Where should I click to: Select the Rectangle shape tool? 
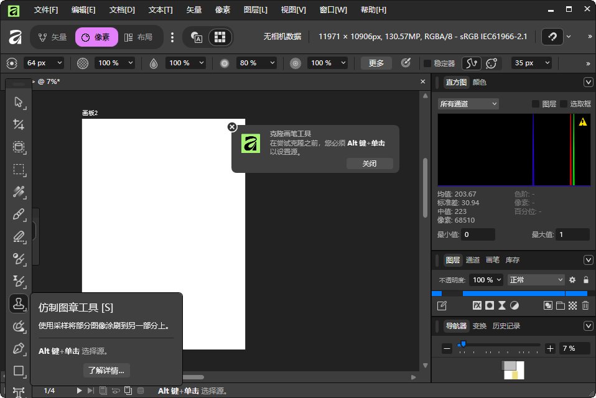(x=19, y=371)
